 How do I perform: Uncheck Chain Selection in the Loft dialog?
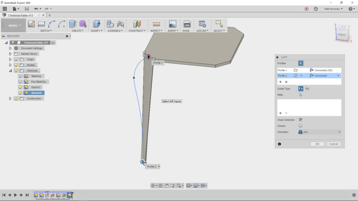(300, 120)
